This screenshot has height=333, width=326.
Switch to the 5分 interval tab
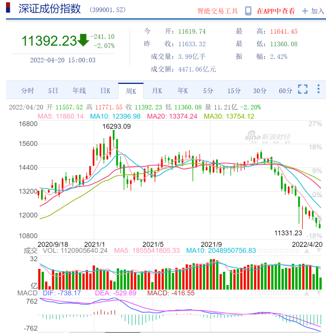coord(208,91)
